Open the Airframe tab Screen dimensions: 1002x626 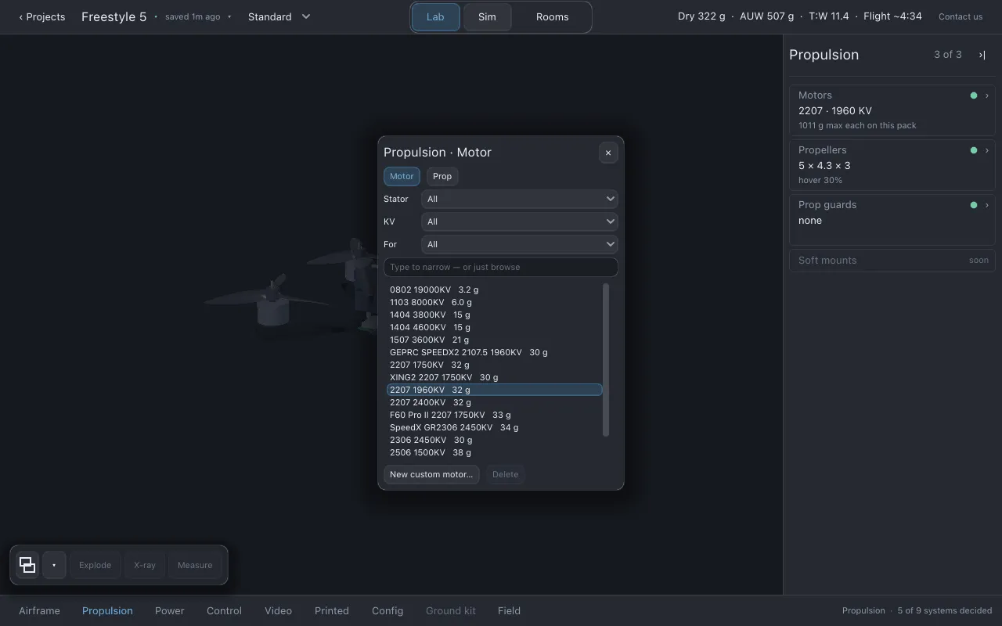(x=39, y=610)
